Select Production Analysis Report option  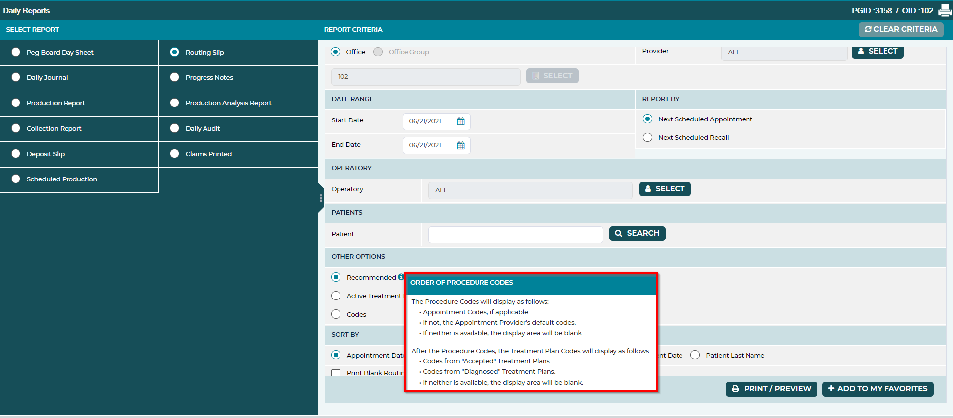(174, 103)
